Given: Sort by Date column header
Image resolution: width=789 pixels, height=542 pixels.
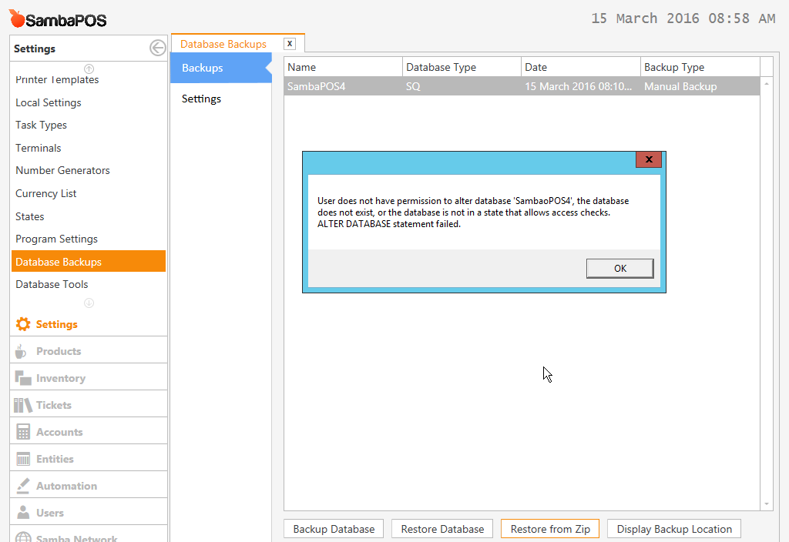Looking at the screenshot, I should pyautogui.click(x=581, y=67).
